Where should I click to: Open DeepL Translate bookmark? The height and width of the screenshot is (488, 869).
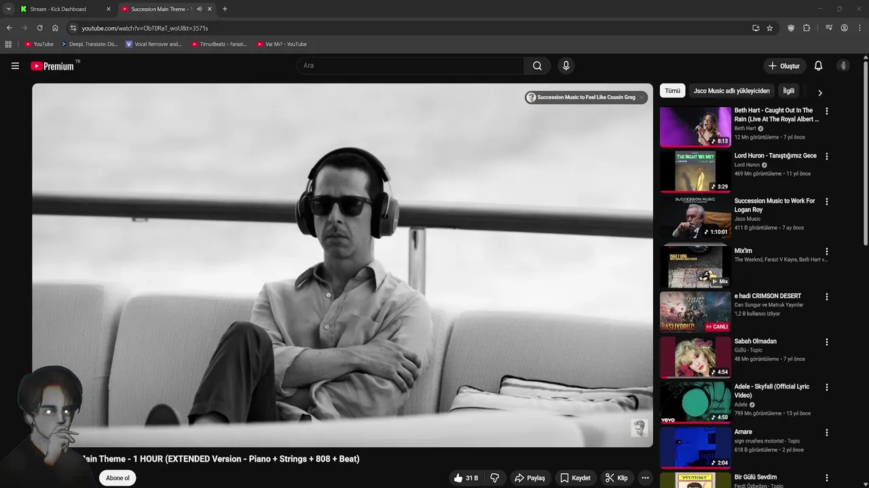point(89,44)
